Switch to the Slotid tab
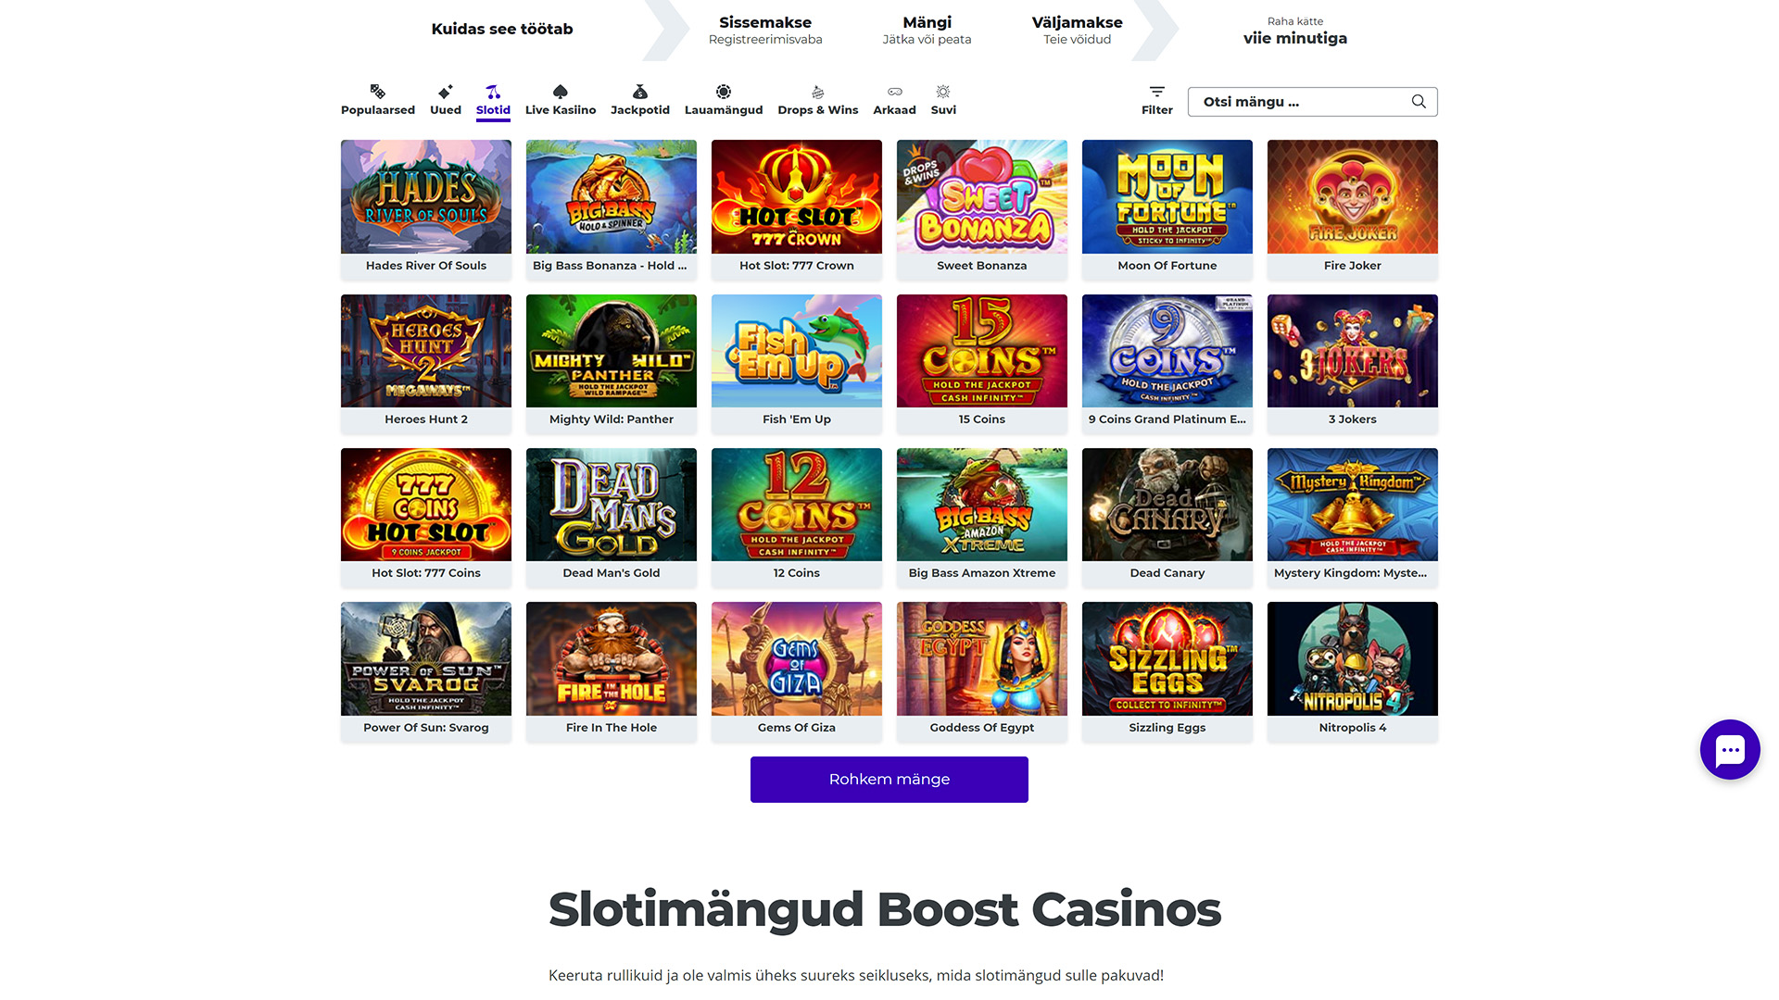Image resolution: width=1779 pixels, height=1000 pixels. (493, 101)
